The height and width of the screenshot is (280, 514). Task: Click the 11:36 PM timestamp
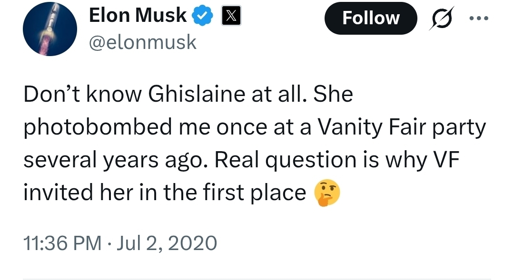tap(62, 243)
